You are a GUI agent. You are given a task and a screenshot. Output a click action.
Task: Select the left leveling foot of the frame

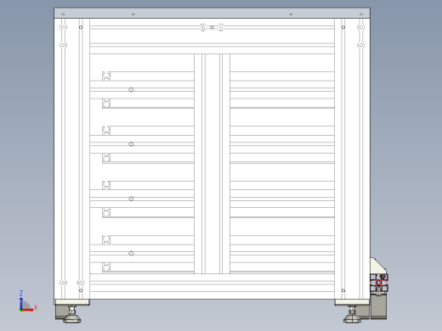point(72,315)
